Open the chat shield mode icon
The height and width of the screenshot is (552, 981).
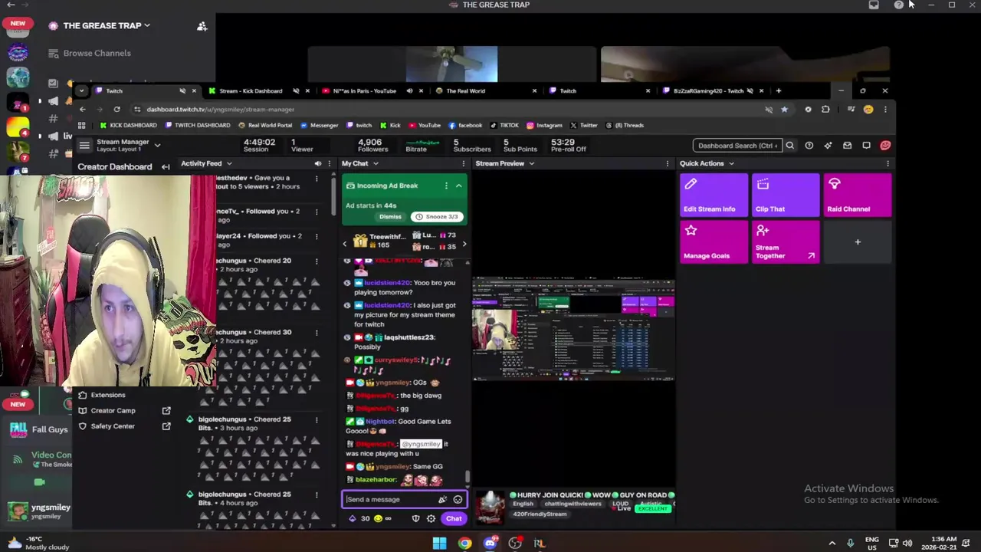415,518
